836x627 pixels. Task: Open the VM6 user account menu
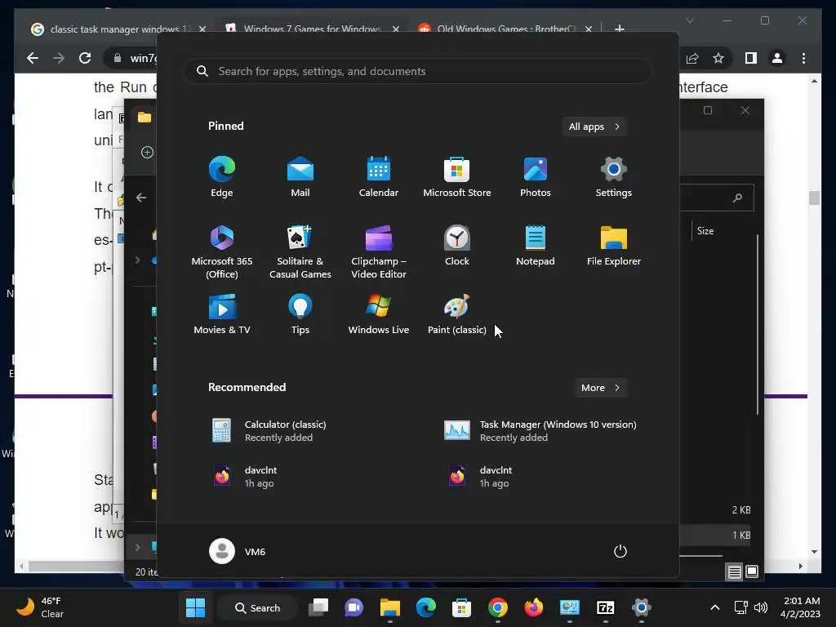point(238,551)
